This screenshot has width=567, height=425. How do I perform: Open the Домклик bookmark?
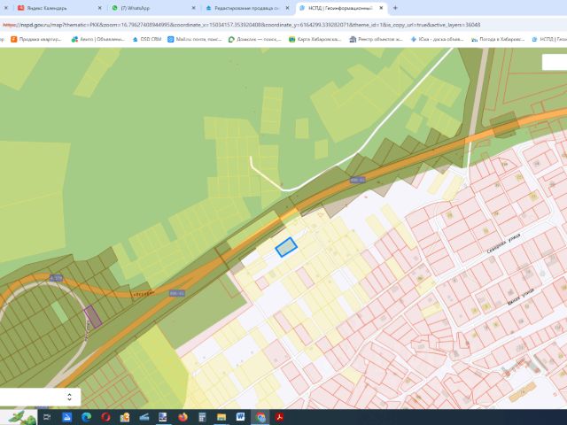[254, 39]
